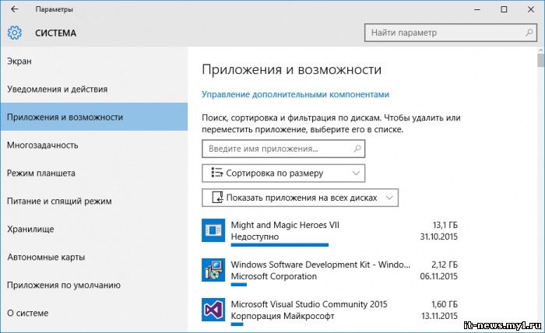Click the Введите имя приложения field

283,149
